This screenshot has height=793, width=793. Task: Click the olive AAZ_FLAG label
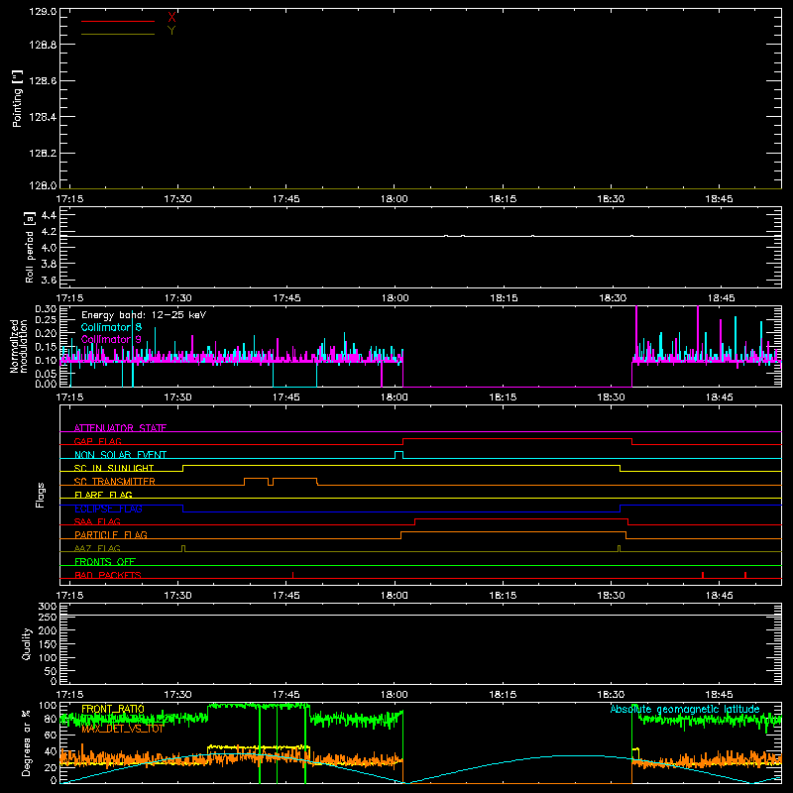[x=97, y=548]
